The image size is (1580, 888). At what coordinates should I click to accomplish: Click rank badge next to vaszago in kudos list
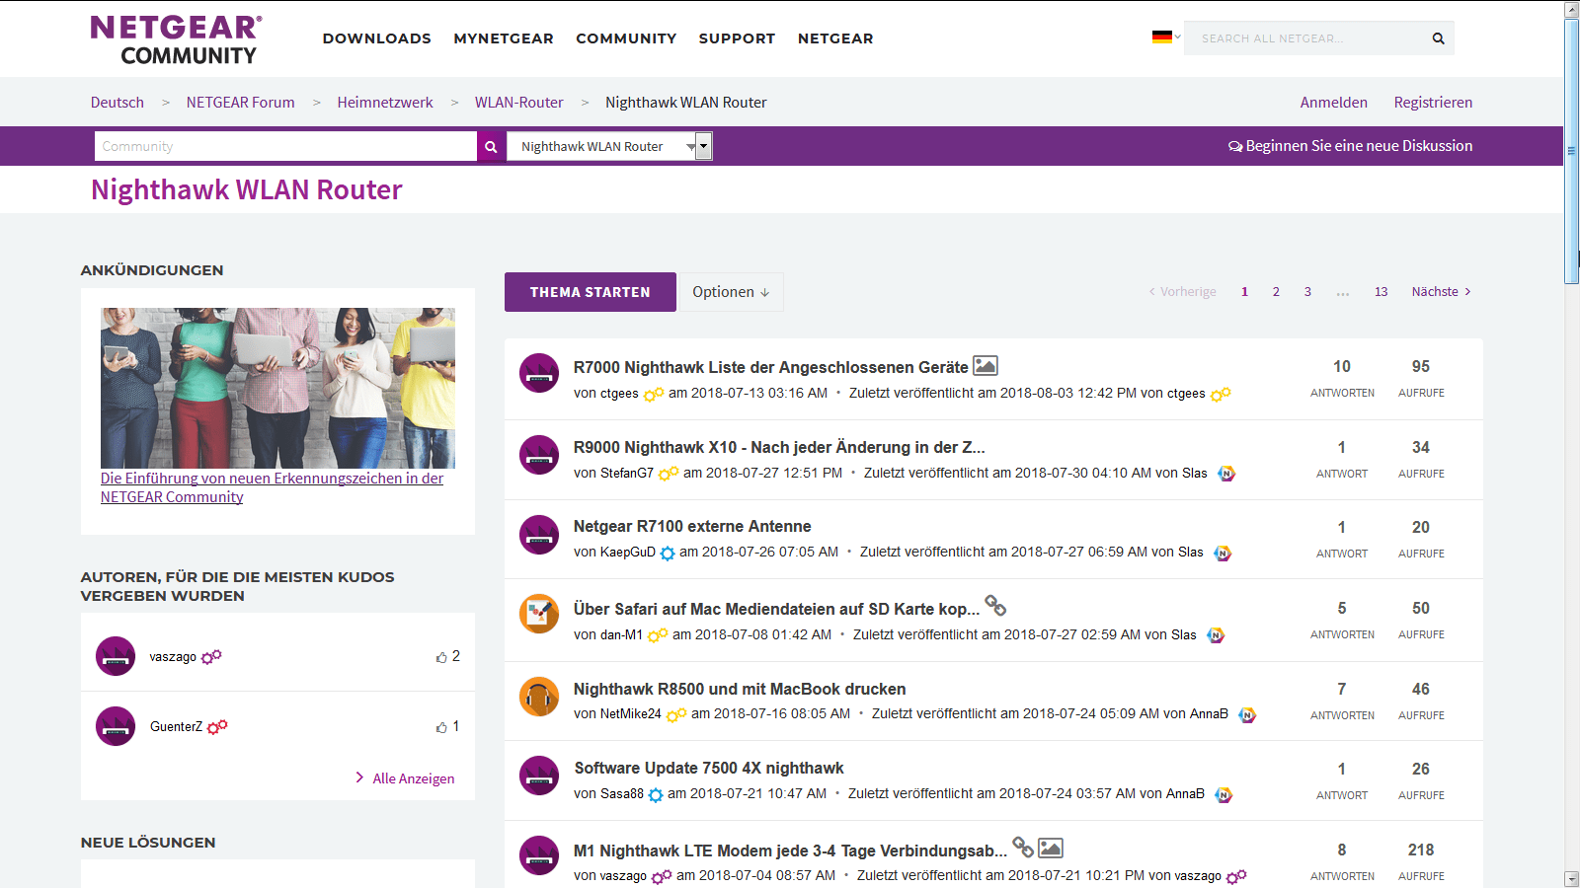click(211, 656)
